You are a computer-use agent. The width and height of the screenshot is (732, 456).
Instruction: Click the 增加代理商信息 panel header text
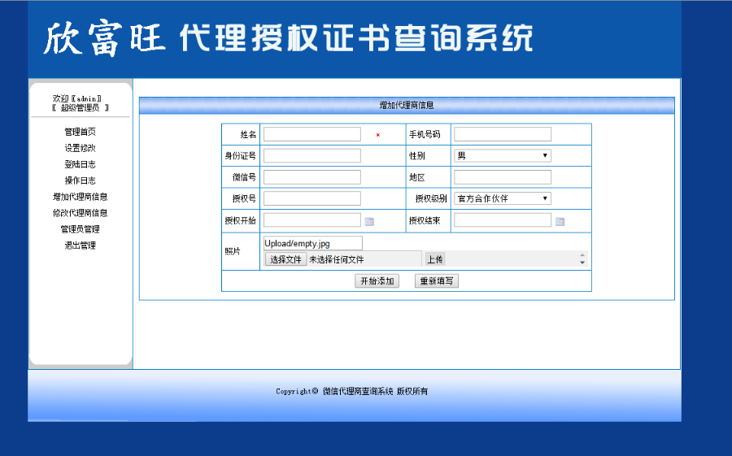[407, 106]
